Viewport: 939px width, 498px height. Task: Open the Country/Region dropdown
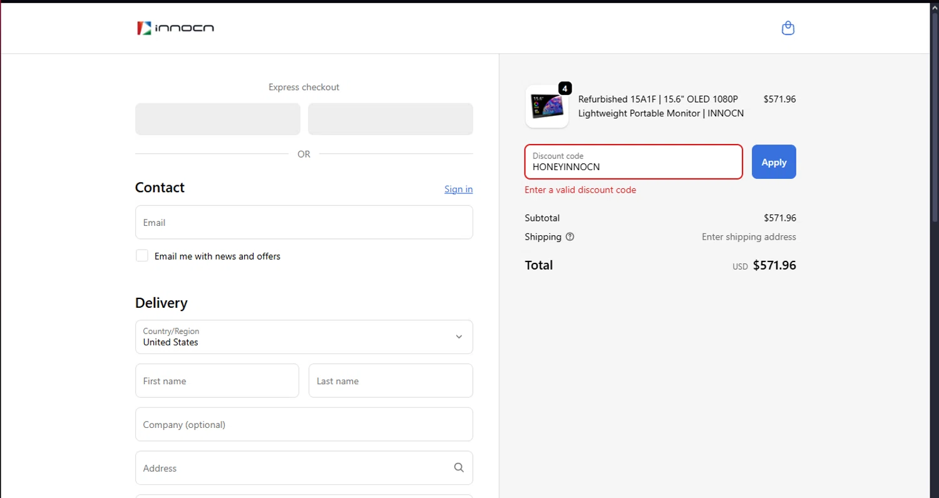(x=304, y=337)
